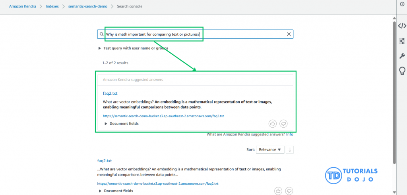Clear the search query with the X

click(x=289, y=34)
